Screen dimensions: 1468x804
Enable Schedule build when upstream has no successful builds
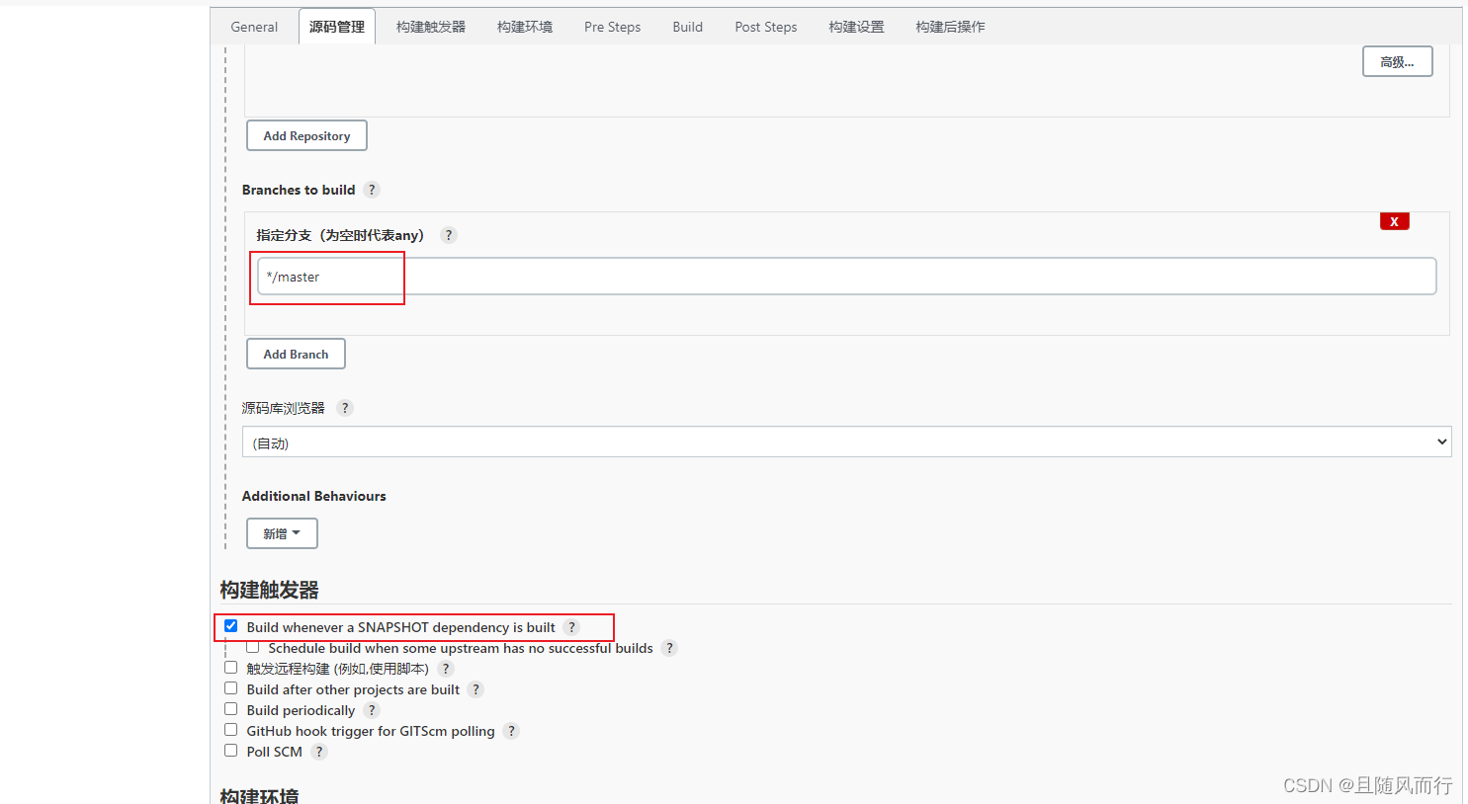[252, 647]
